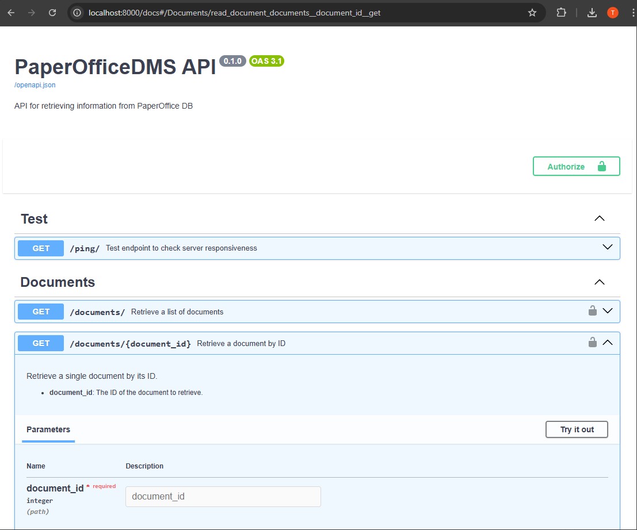Click the OAS 3.1 badge
This screenshot has height=530, width=637.
pyautogui.click(x=266, y=61)
